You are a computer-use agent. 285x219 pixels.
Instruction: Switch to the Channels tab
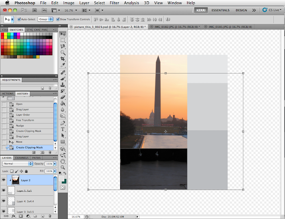(x=21, y=157)
